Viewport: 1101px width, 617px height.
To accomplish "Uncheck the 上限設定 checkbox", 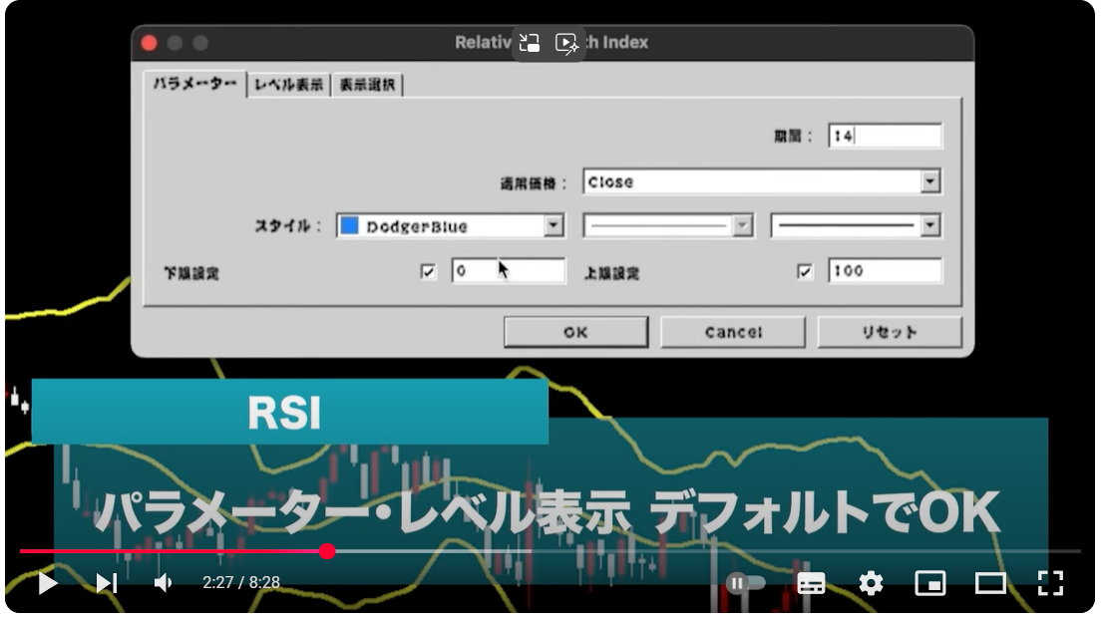I will click(805, 272).
